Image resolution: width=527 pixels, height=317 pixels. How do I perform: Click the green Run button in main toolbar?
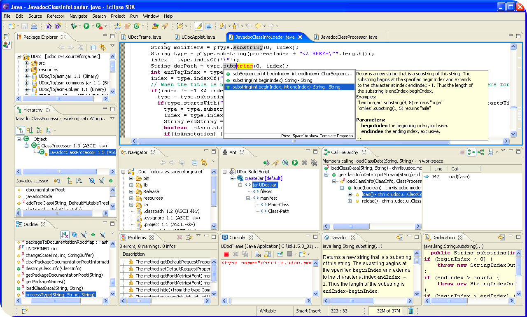point(86,26)
